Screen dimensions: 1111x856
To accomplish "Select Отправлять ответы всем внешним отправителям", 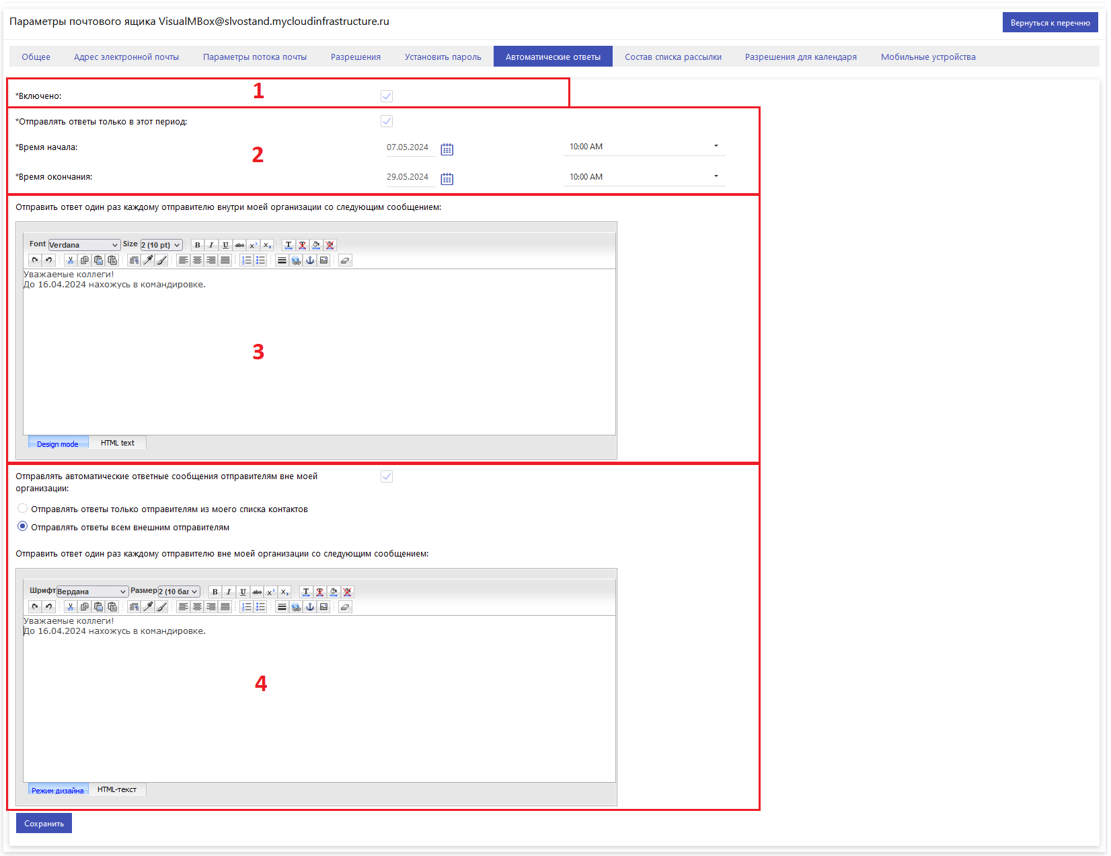I will (23, 526).
